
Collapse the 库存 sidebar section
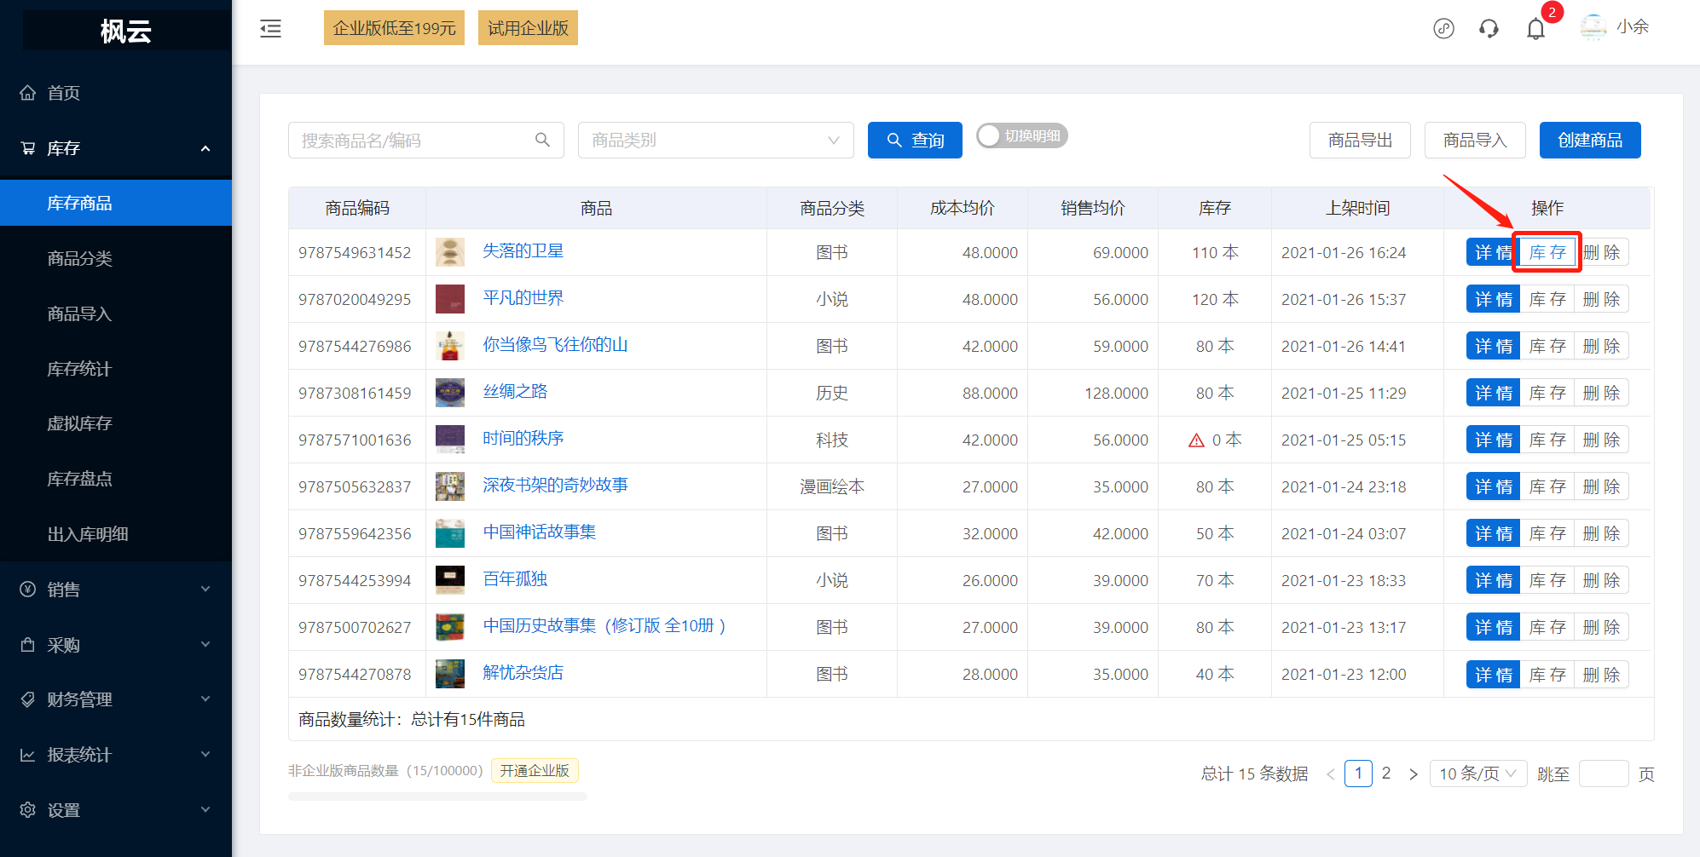(x=116, y=148)
